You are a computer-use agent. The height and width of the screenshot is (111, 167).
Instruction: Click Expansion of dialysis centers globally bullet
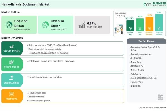click(44, 49)
